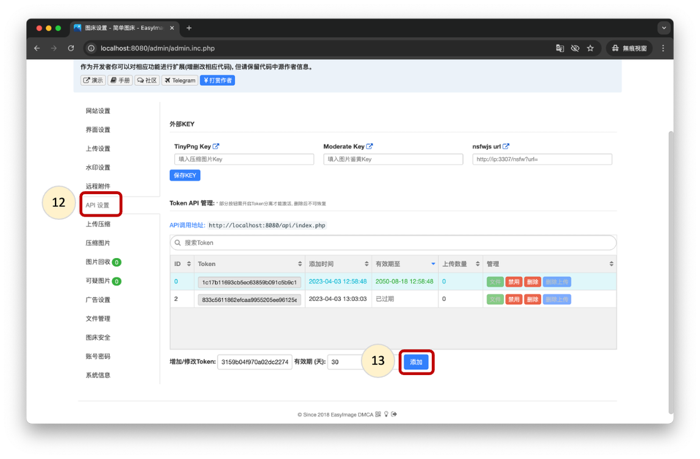Delete the expired token ID 2
This screenshot has width=700, height=459.
(x=532, y=300)
